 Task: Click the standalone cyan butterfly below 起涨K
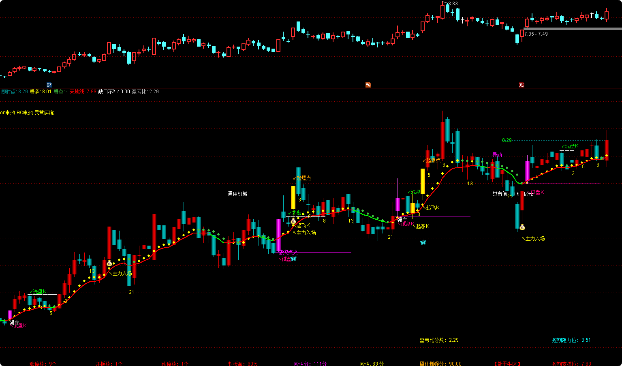coord(423,242)
